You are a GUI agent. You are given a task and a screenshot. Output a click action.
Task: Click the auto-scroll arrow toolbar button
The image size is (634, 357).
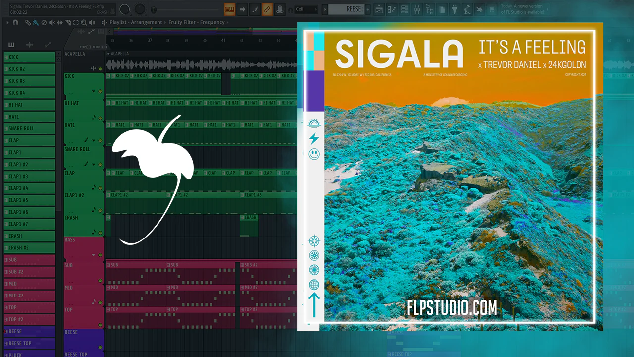tap(242, 9)
